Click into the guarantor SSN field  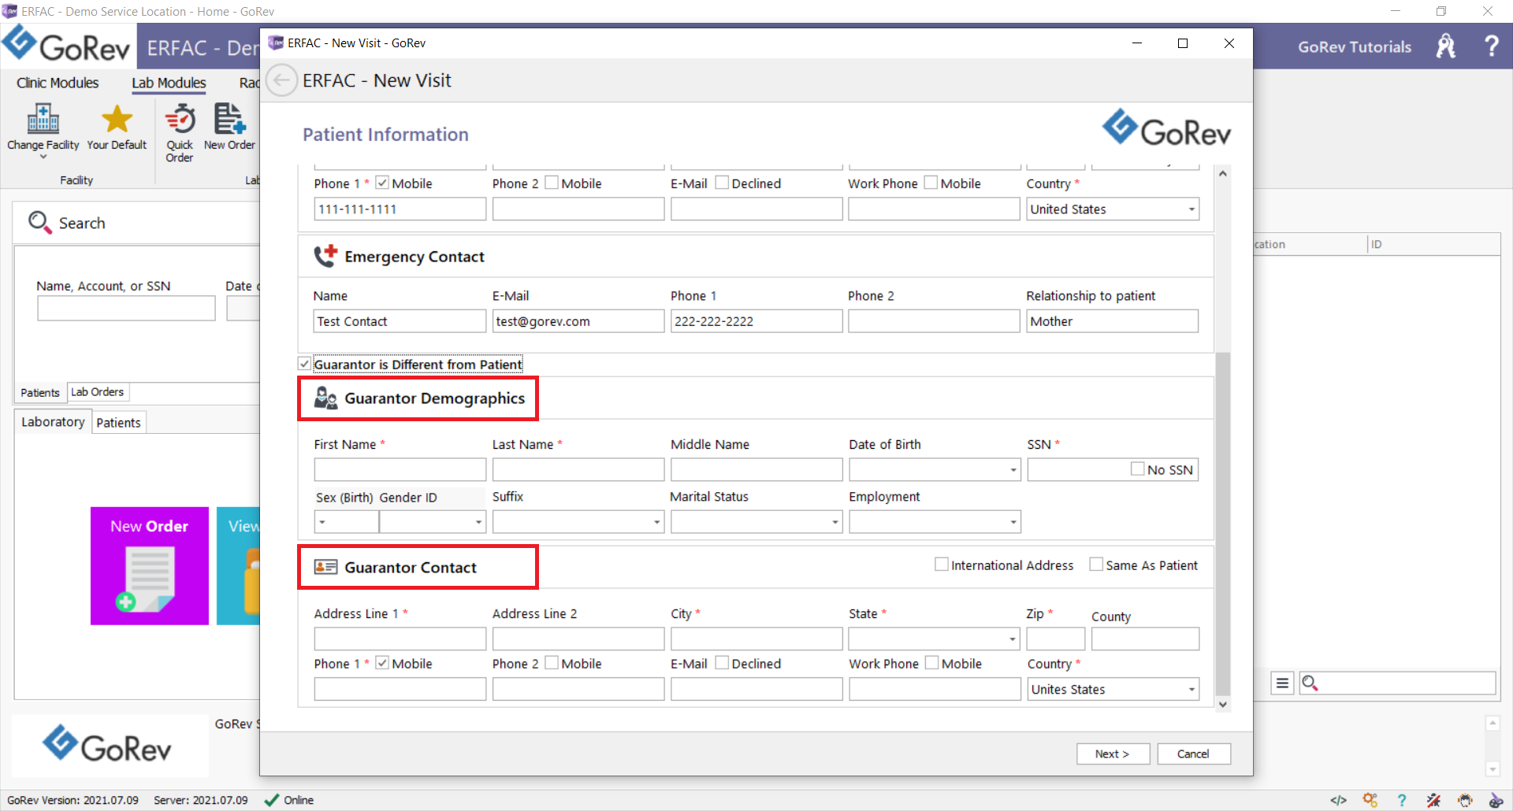click(1078, 470)
